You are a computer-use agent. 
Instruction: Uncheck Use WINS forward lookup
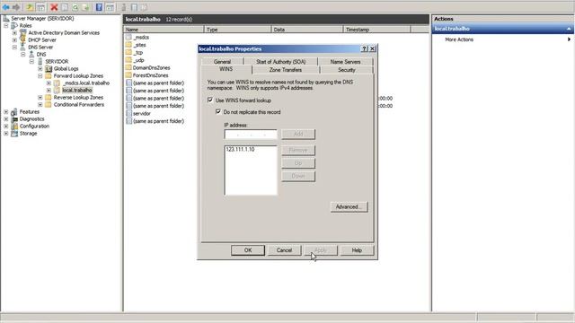tap(210, 100)
